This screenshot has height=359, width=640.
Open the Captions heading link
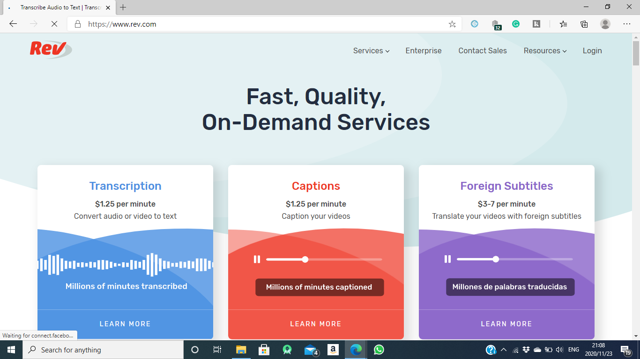[316, 186]
